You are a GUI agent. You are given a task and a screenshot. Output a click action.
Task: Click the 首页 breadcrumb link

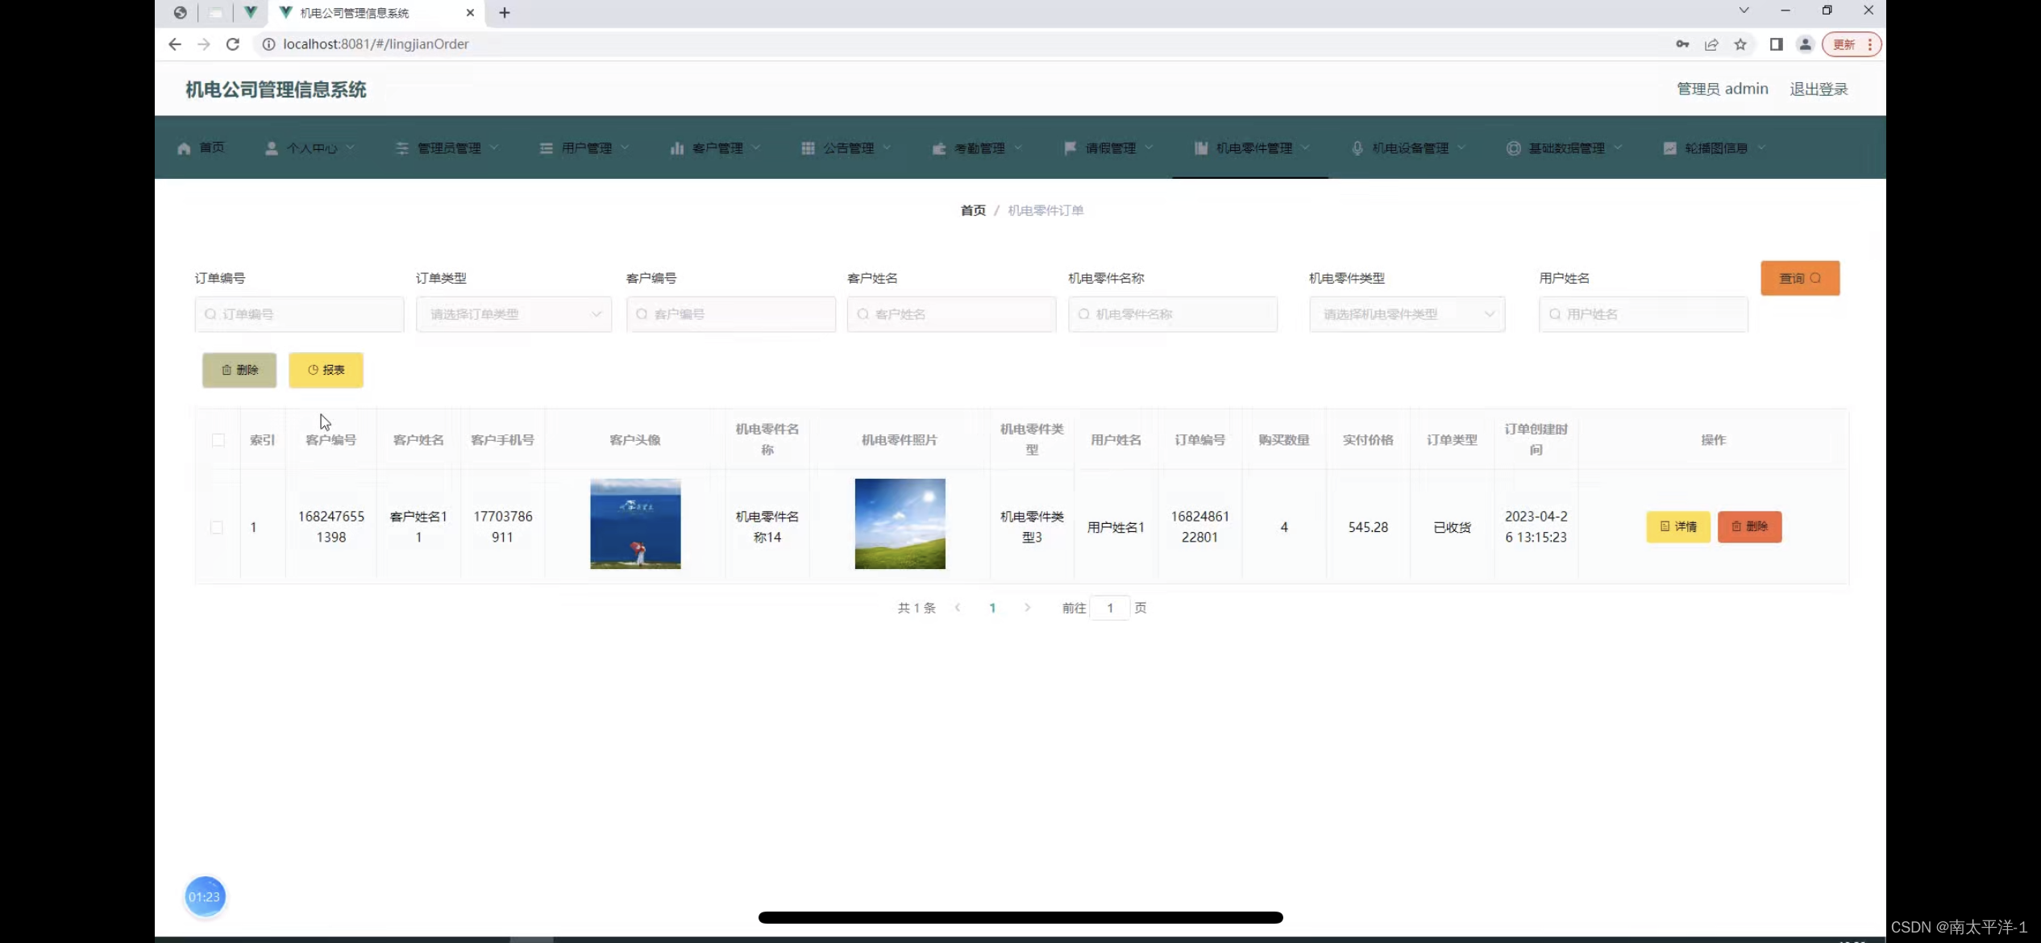point(973,210)
